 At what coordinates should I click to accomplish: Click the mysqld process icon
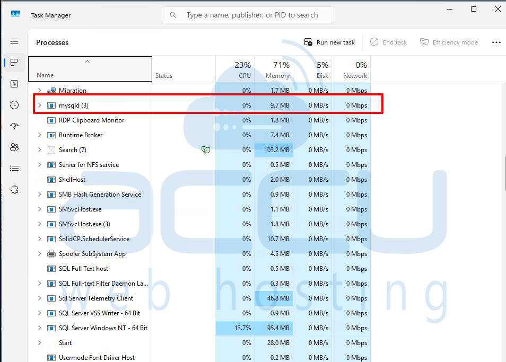point(51,105)
